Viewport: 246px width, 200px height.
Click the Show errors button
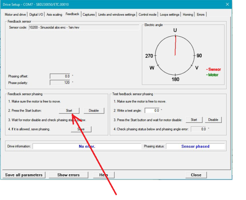(69, 175)
